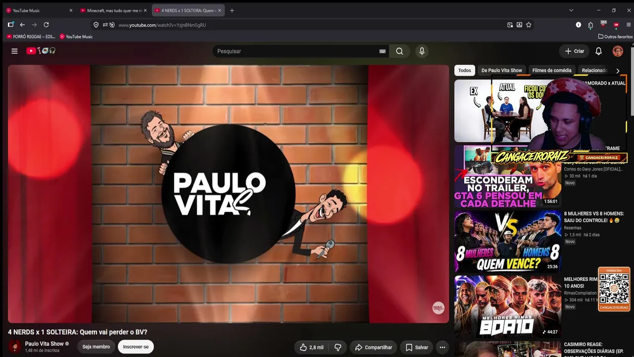Click the browser address bar URL
This screenshot has height=357, width=634.
click(162, 25)
